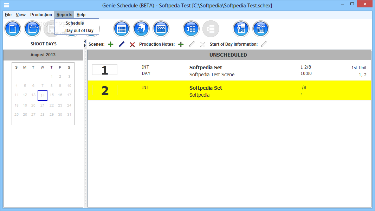Choose calendar day 31
The height and width of the screenshot is (211, 375).
point(69,115)
